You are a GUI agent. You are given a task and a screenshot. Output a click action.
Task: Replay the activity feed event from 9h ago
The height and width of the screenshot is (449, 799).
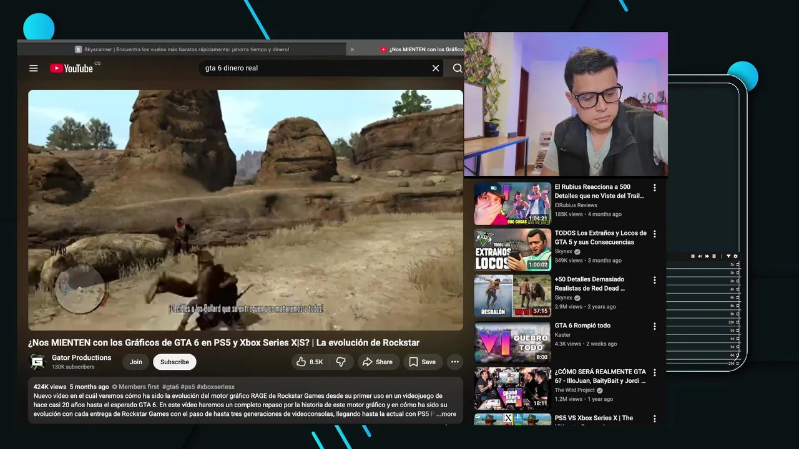point(738,314)
